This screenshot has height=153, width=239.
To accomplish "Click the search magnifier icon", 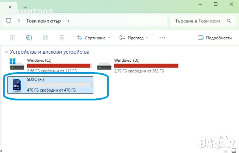I will (229, 21).
